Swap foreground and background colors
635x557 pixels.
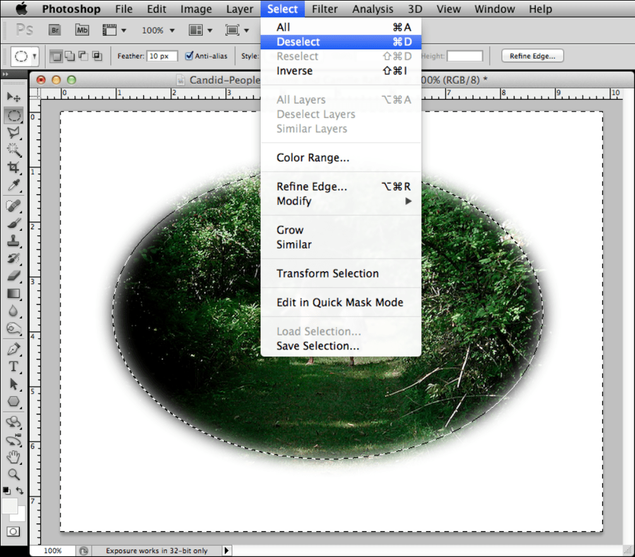click(21, 491)
